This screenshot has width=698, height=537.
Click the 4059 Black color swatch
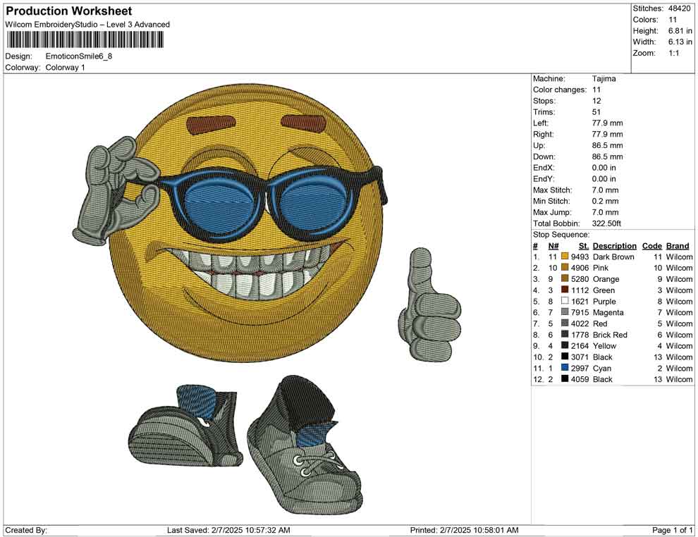point(565,378)
